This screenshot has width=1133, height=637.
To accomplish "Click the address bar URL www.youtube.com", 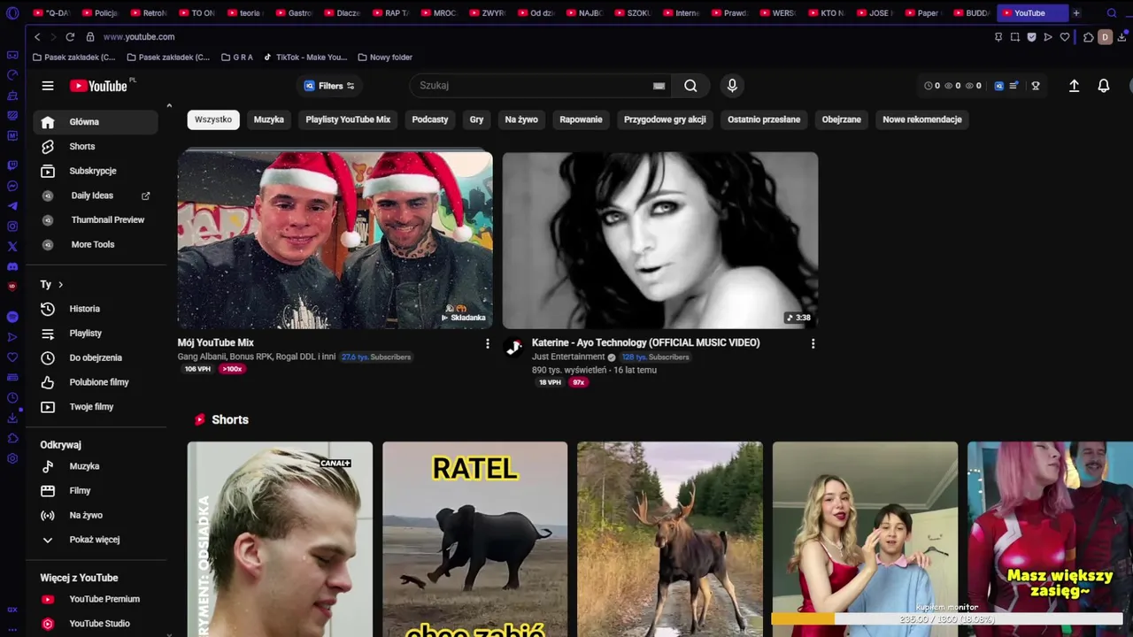I will click(139, 37).
